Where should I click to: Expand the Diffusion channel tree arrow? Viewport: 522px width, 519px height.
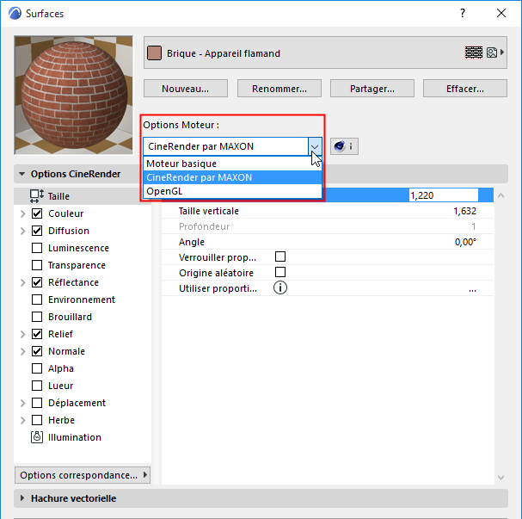(x=22, y=231)
